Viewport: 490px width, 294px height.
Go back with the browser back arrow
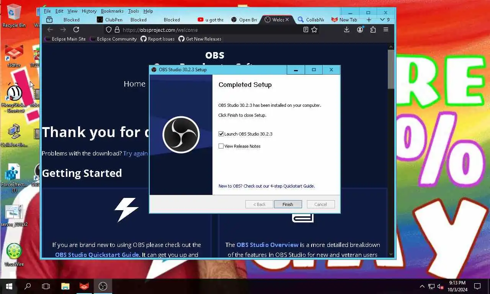[x=50, y=29]
